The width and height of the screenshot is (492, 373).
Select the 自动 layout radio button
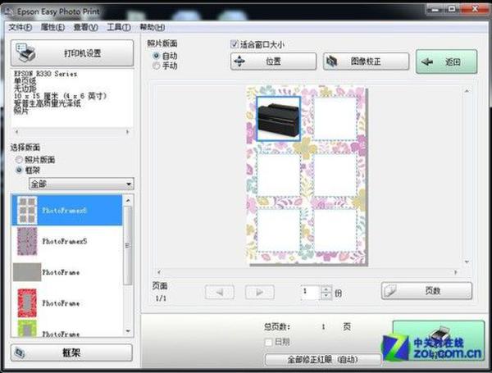(x=156, y=56)
